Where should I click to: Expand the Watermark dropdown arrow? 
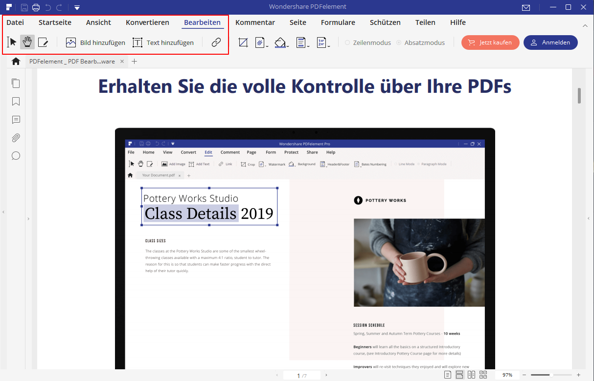pyautogui.click(x=267, y=46)
